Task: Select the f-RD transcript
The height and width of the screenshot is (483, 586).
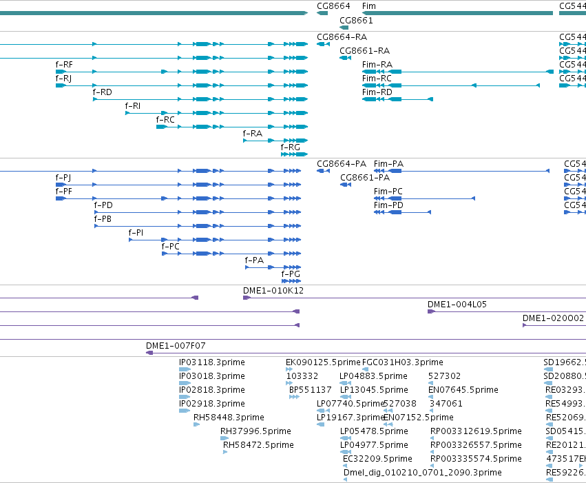Action: pyautogui.click(x=200, y=99)
